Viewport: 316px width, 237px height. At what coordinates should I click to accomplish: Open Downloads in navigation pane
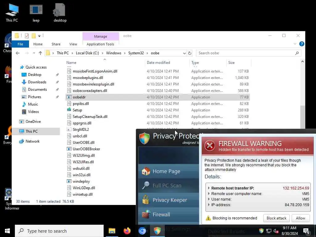(x=37, y=82)
